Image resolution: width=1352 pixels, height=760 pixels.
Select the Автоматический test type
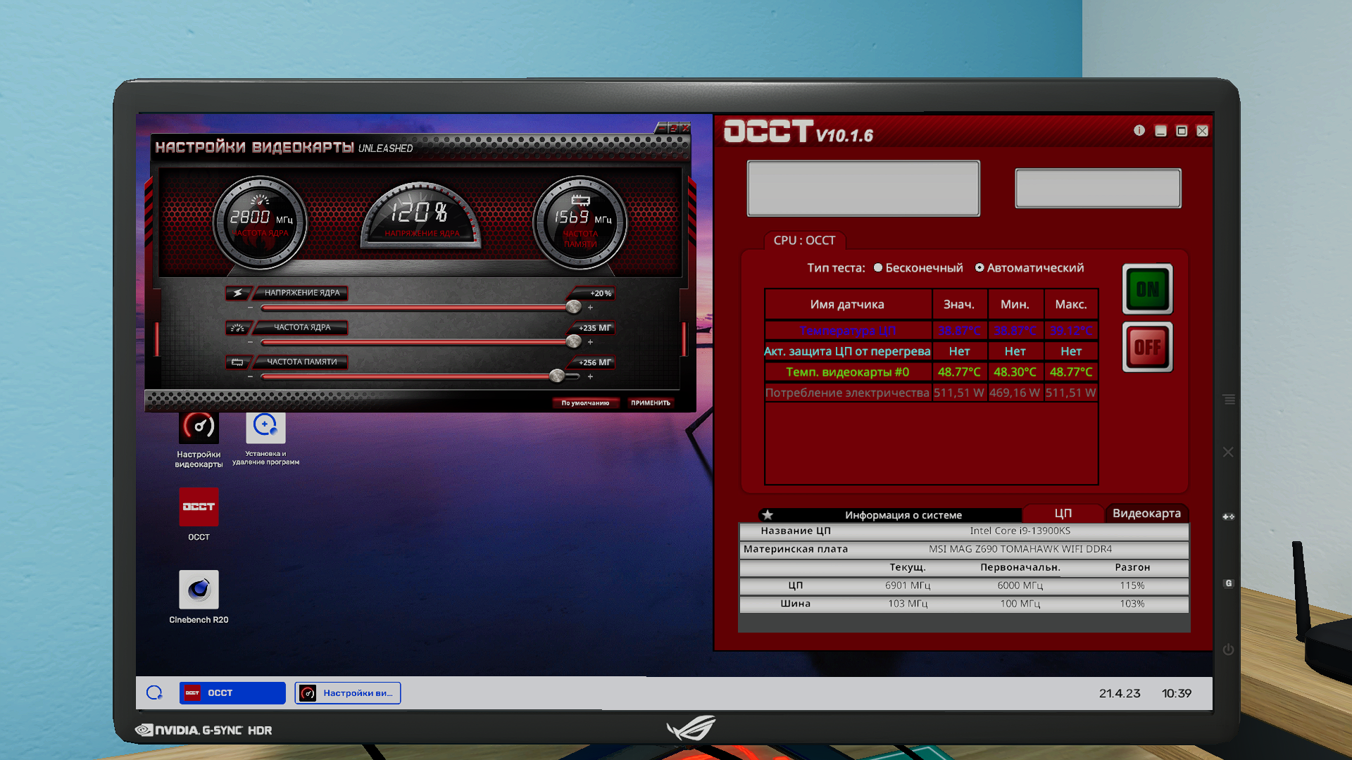tap(1029, 268)
